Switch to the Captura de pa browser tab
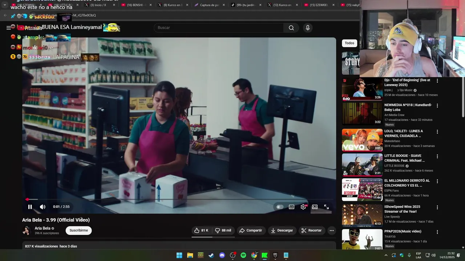This screenshot has height=261, width=465. (209, 5)
